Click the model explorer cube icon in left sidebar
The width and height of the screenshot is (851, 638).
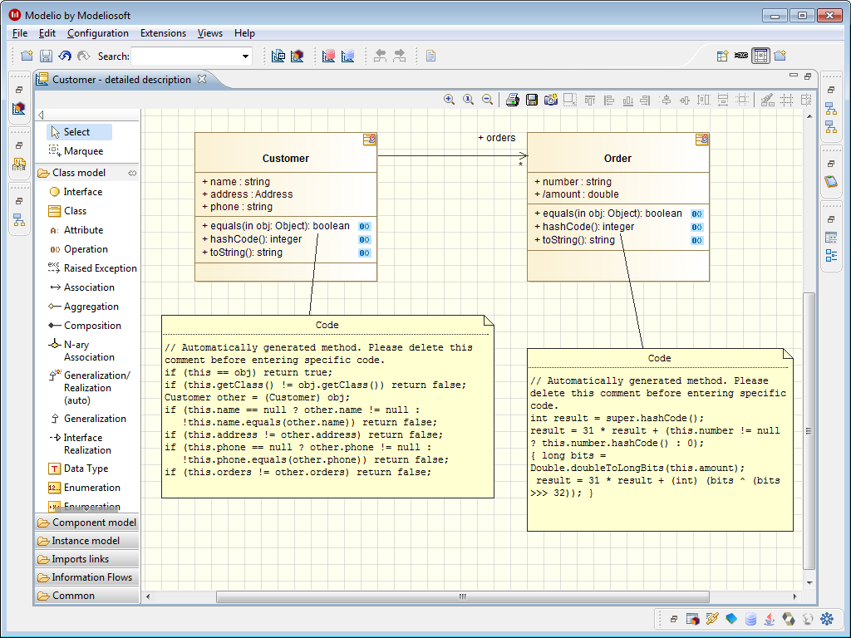(x=19, y=109)
